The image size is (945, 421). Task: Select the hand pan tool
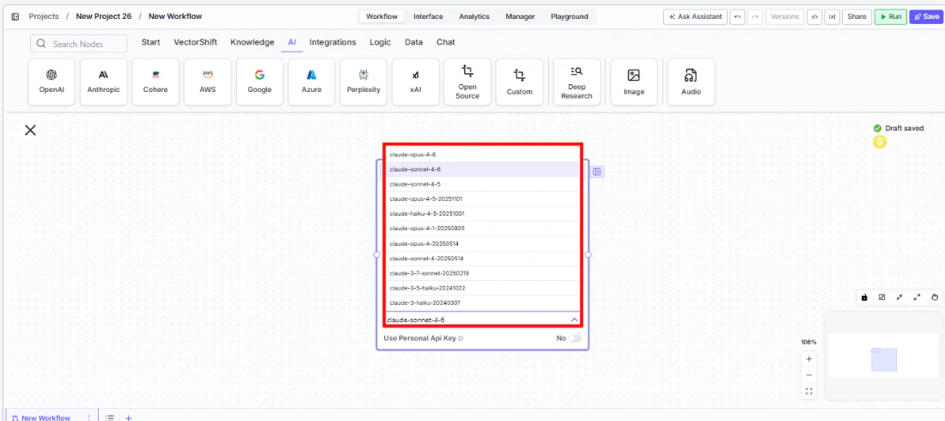click(934, 296)
